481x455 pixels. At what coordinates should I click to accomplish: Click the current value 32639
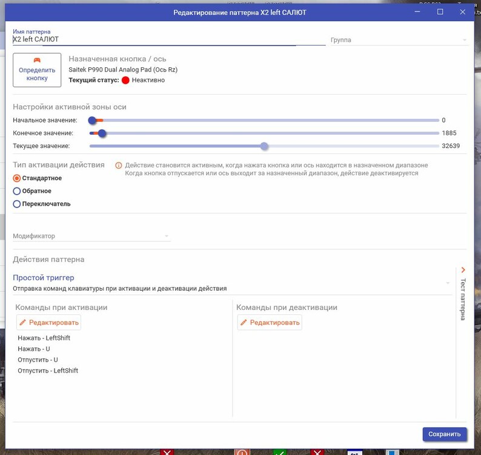coord(451,146)
